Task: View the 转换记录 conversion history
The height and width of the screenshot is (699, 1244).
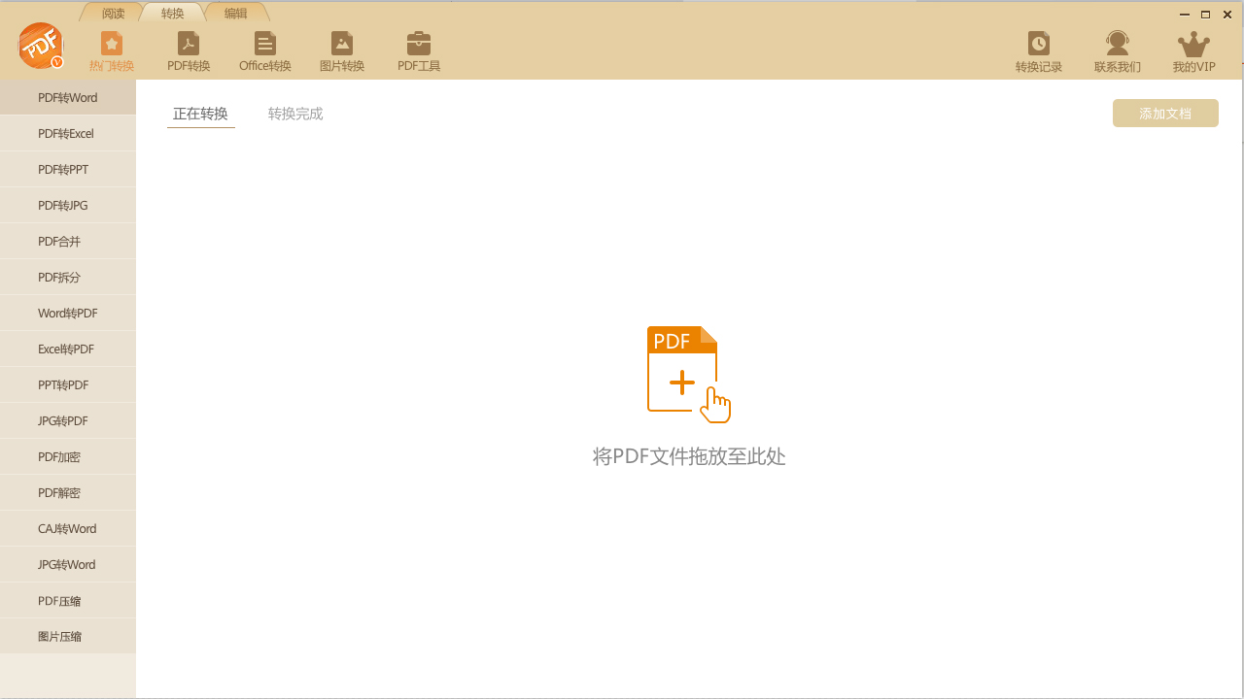Action: 1038,50
